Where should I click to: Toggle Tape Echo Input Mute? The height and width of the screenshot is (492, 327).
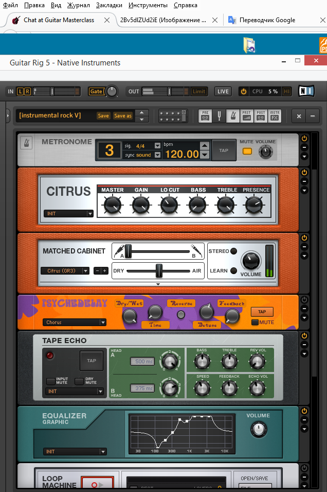[x=51, y=381]
